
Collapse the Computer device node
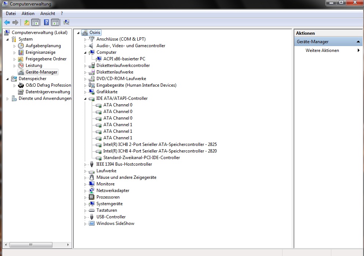pyautogui.click(x=85, y=53)
